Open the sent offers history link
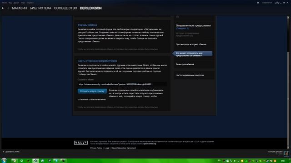291x163 pixels. click(187, 34)
